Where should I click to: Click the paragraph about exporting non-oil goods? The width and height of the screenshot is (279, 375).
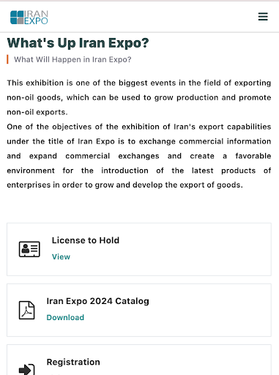point(139,97)
